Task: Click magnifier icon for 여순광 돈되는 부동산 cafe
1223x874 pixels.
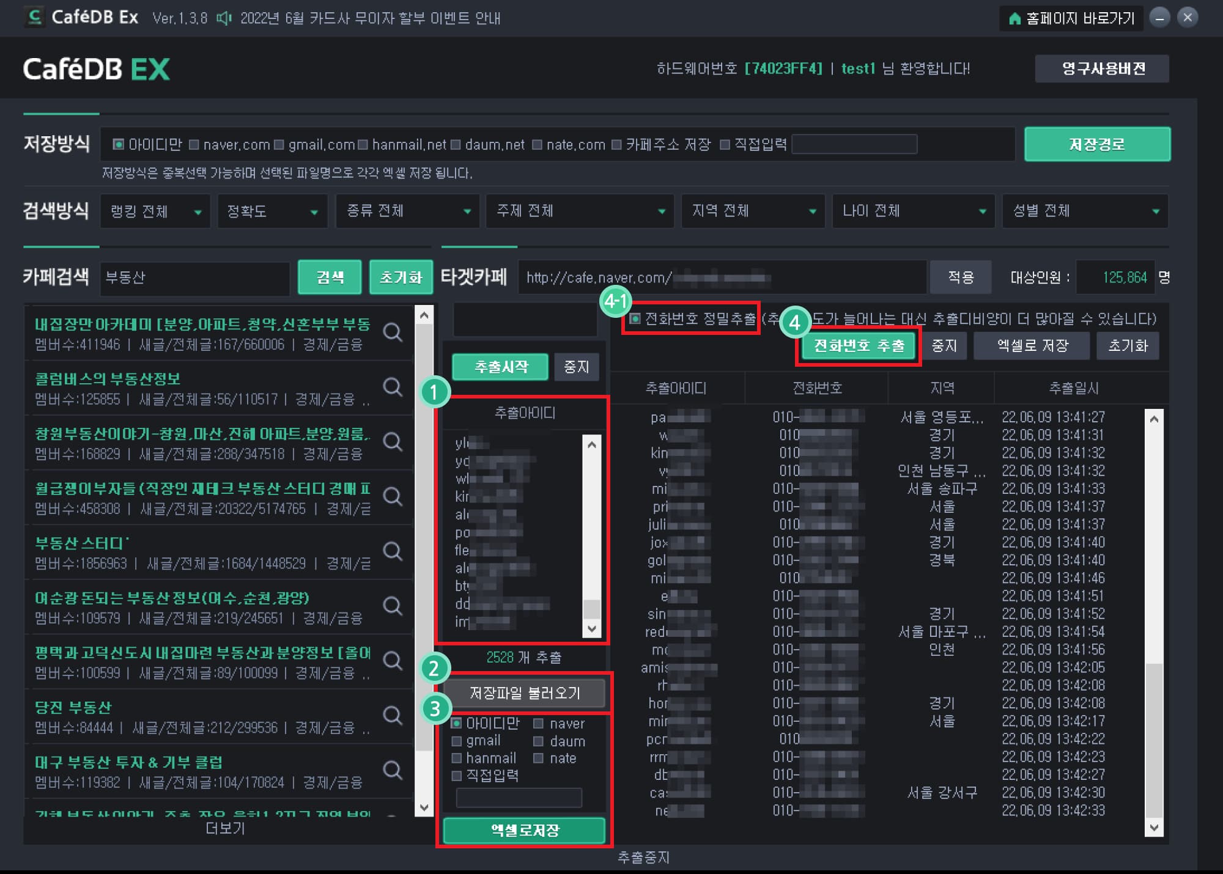Action: (x=393, y=606)
